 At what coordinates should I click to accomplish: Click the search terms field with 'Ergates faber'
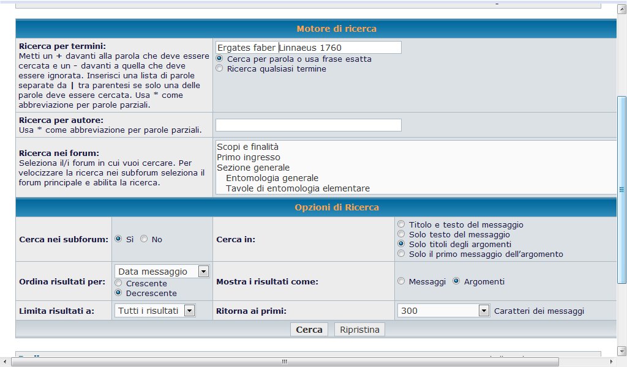pos(308,48)
